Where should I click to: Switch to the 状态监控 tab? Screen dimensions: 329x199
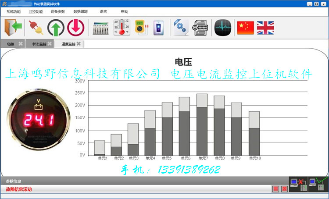[39, 44]
